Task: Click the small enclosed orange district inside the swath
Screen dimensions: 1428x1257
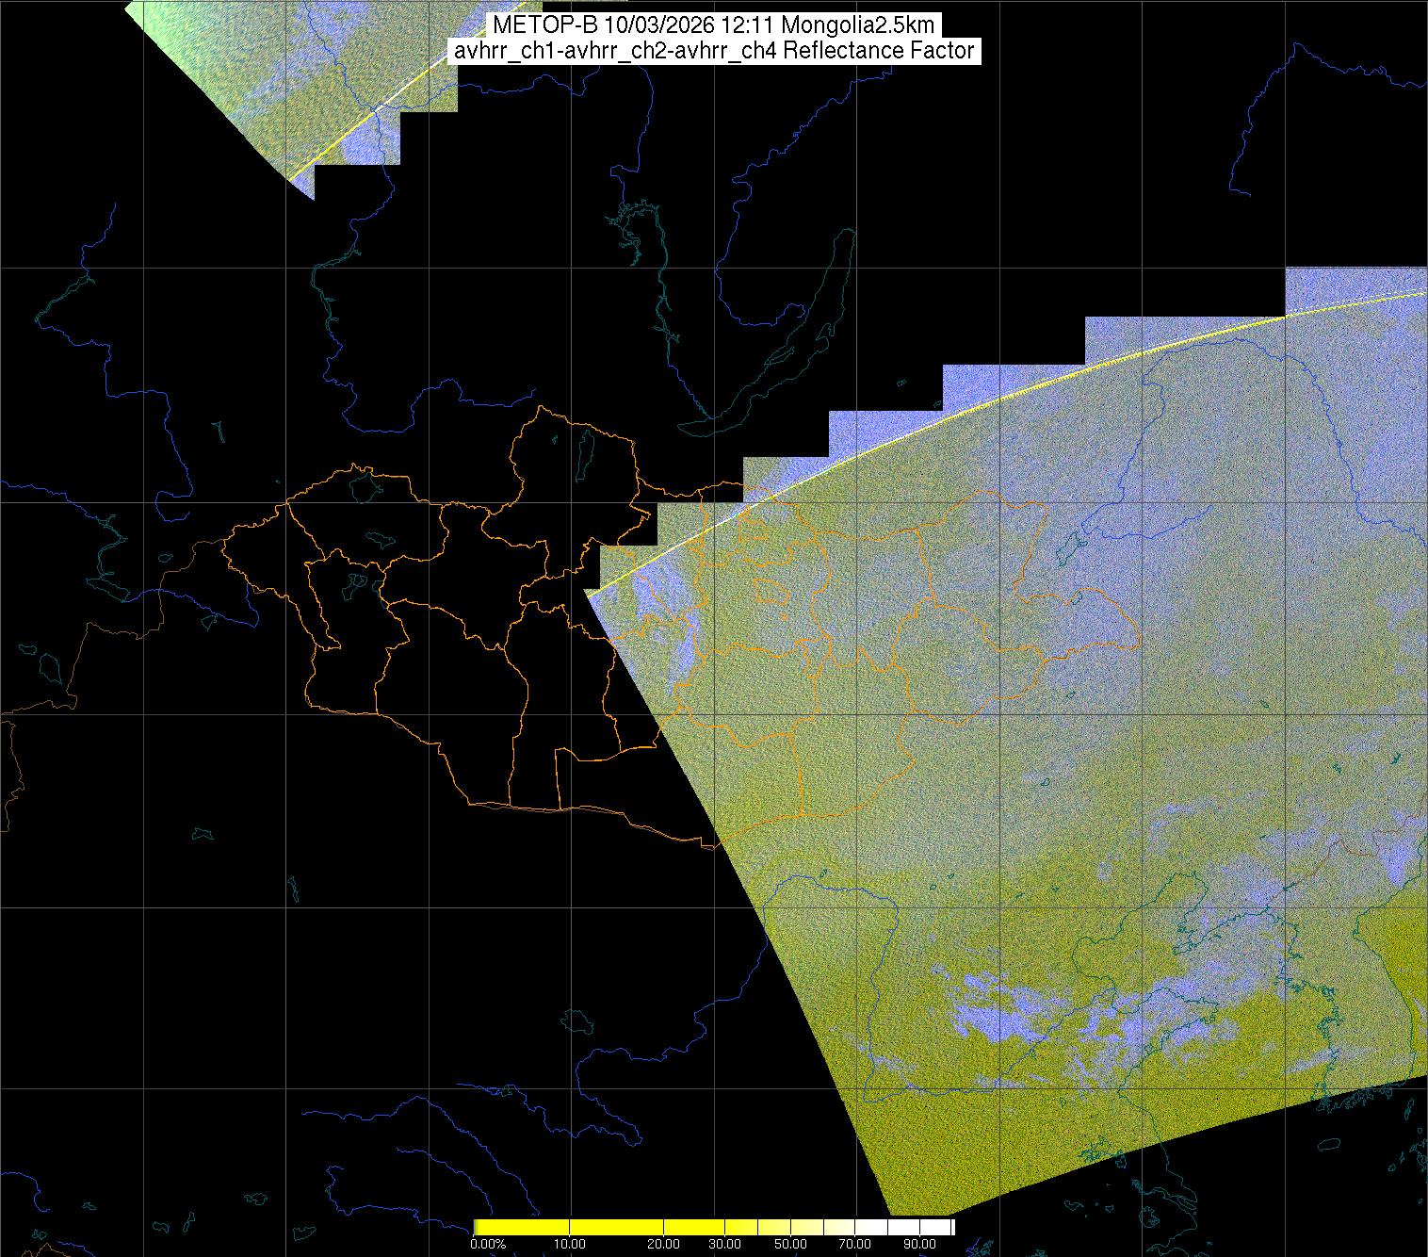Action: (x=772, y=592)
